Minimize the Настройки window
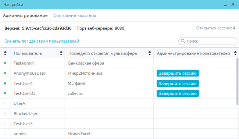Screen dimensions: 239x139 click(x=225, y=4)
